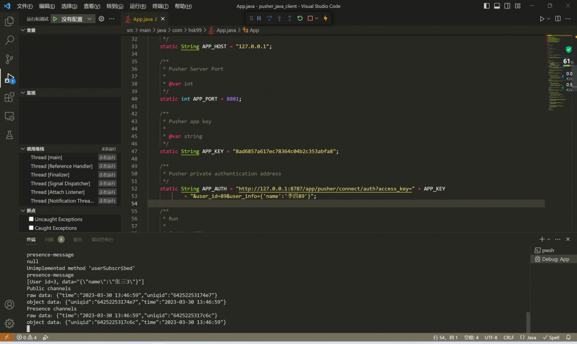The width and height of the screenshot is (577, 344).
Task: Create a new terminal with plus icon
Action: point(541,239)
